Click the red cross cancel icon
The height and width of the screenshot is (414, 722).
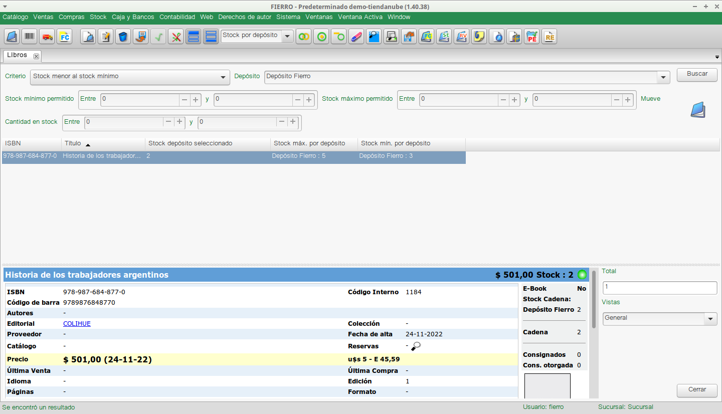pyautogui.click(x=175, y=37)
